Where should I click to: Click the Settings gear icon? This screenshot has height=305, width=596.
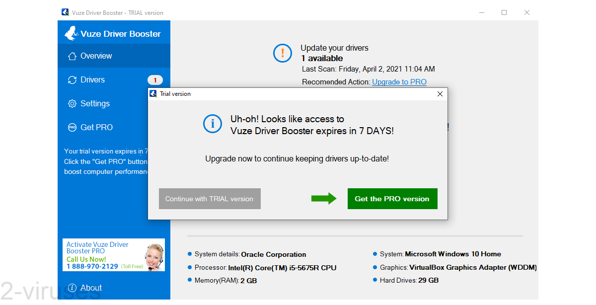point(72,104)
